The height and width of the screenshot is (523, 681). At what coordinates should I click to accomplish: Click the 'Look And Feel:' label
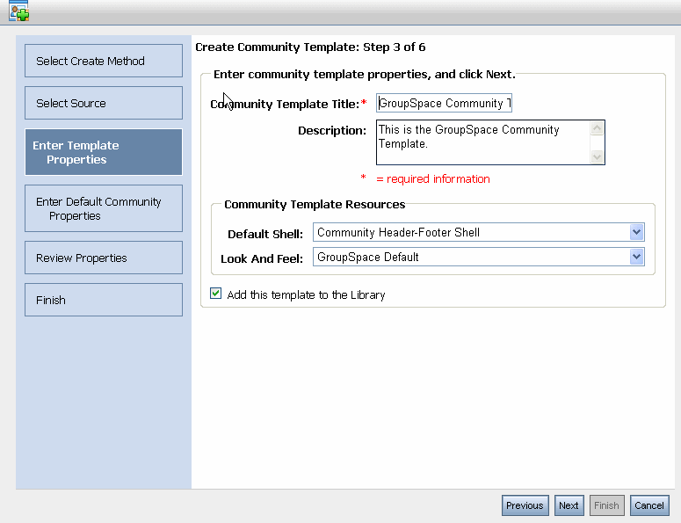tap(262, 259)
